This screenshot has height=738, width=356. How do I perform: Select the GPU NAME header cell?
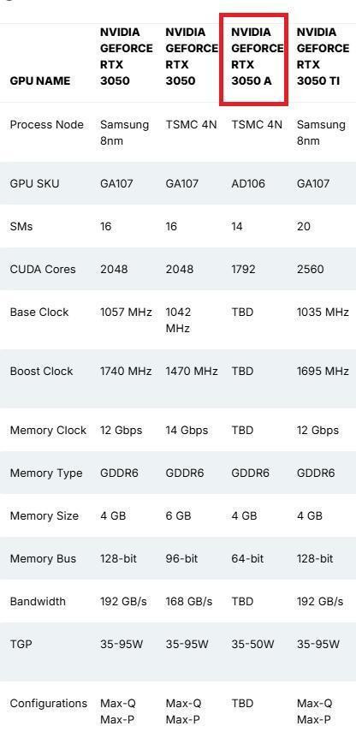[x=40, y=80]
